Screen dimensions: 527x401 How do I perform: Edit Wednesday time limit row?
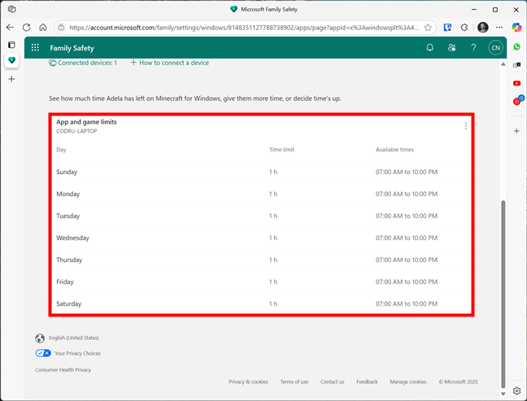tap(262, 238)
